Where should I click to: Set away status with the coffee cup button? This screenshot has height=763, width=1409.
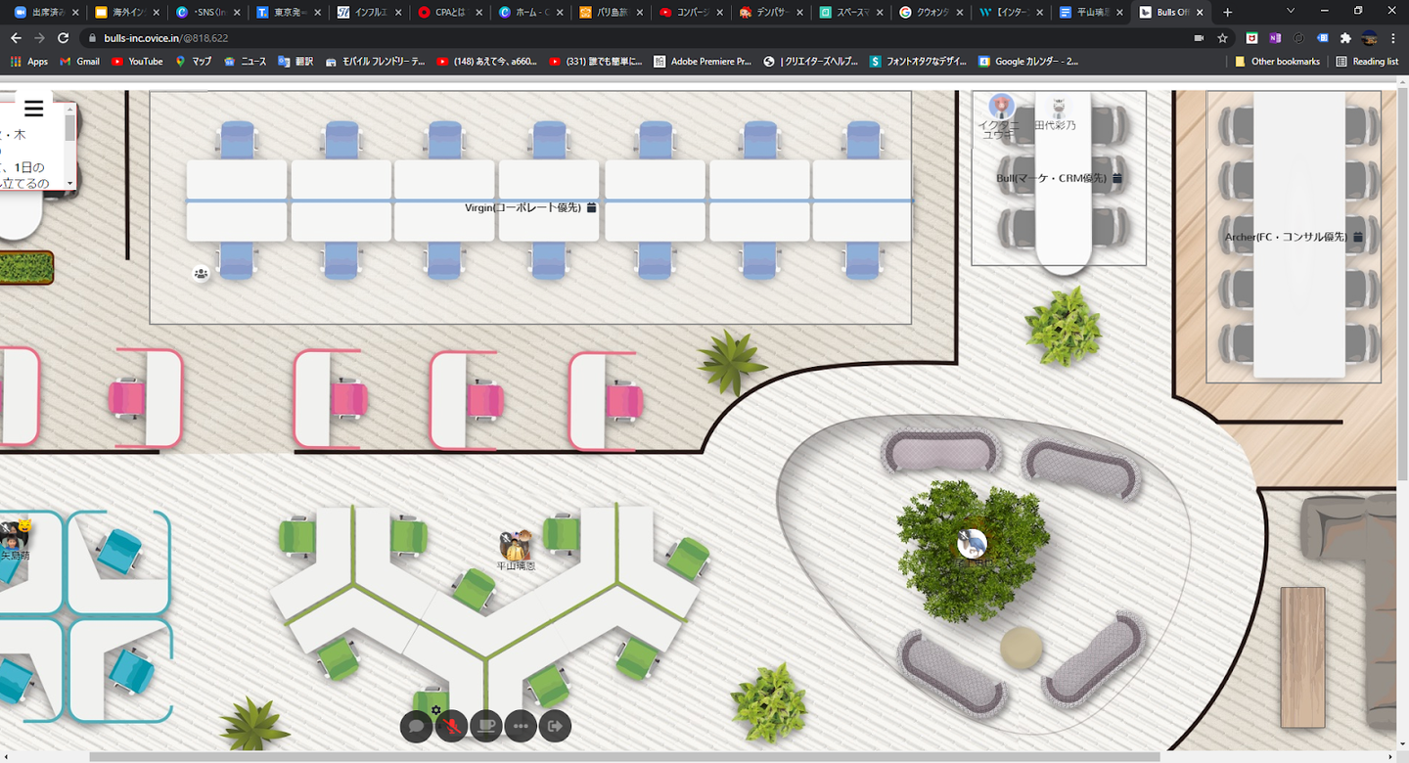tap(486, 726)
